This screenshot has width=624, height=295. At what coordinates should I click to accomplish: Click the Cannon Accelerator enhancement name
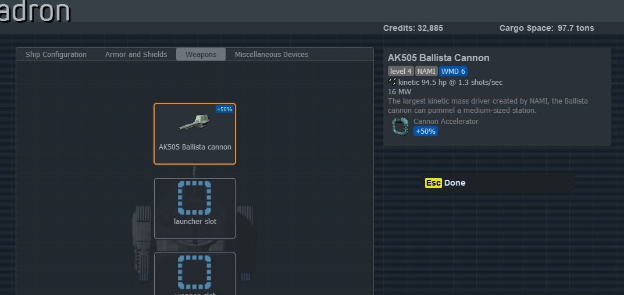[446, 122]
